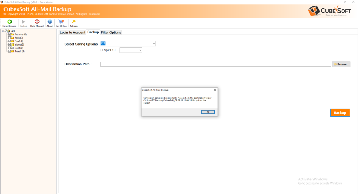Restore down the application window
This screenshot has width=358, height=194.
[x=344, y=2]
